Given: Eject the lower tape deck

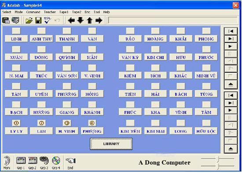Looking at the screenshot, I should pos(231,149).
